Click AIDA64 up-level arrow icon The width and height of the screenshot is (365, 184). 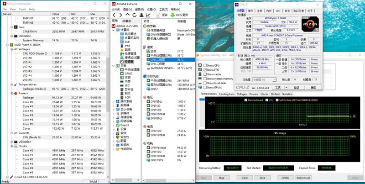point(128,15)
